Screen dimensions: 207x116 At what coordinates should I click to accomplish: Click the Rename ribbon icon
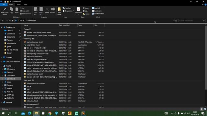pyautogui.click(x=53, y=10)
